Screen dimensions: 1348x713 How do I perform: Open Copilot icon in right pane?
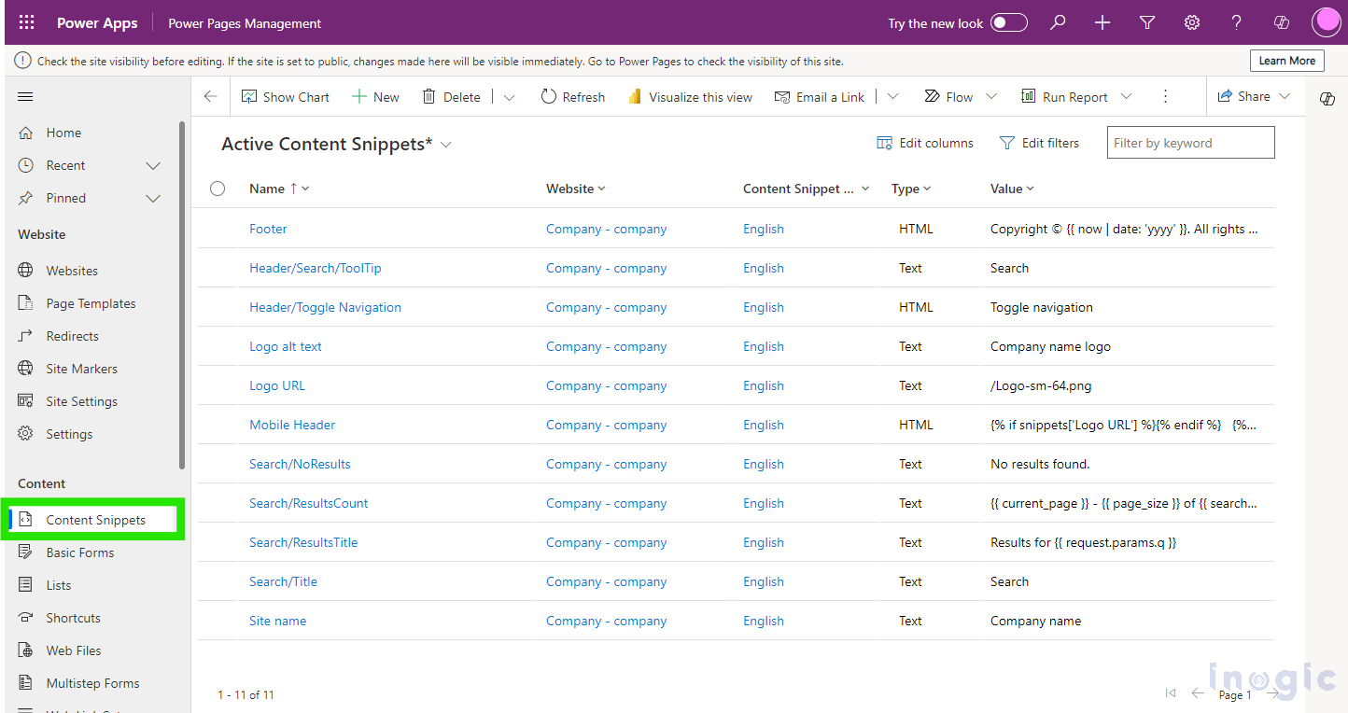click(1327, 99)
